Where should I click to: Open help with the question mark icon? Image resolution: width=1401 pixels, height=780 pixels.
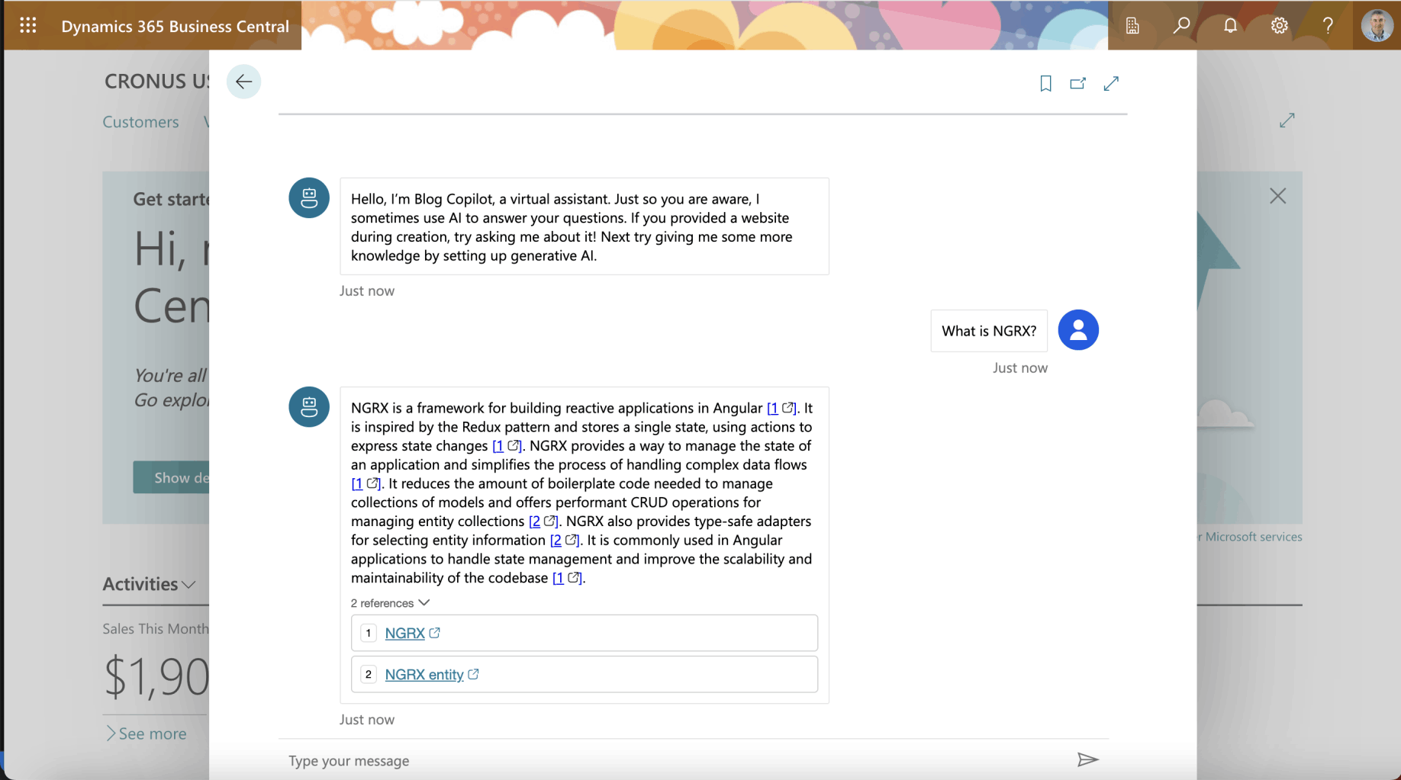click(x=1328, y=25)
